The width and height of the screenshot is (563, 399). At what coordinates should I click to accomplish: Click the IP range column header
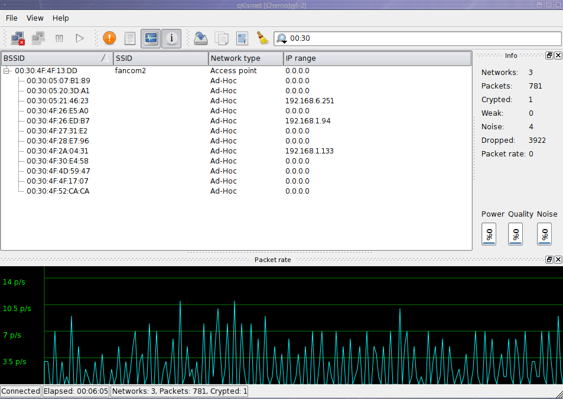pos(377,58)
